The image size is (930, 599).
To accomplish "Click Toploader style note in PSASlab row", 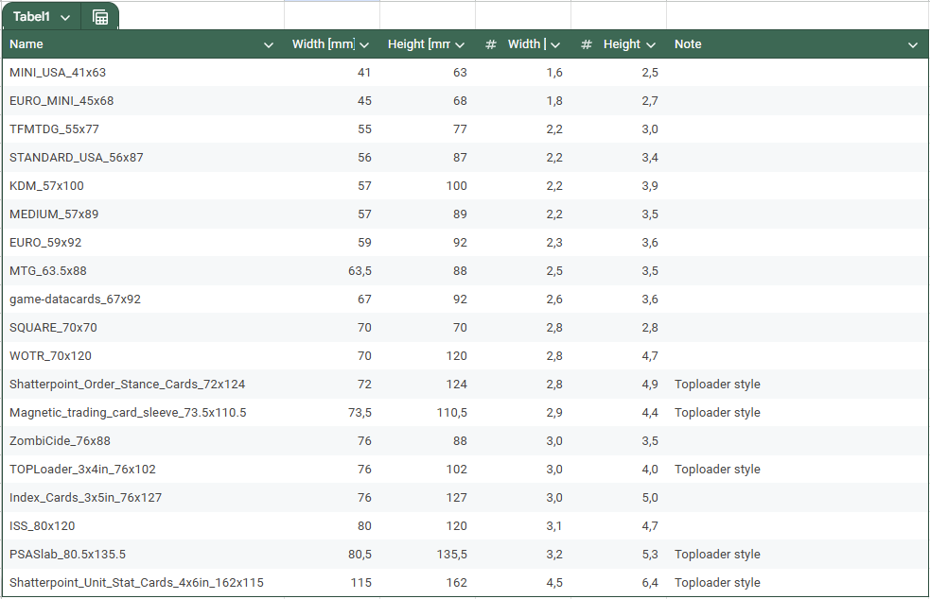I will point(717,555).
